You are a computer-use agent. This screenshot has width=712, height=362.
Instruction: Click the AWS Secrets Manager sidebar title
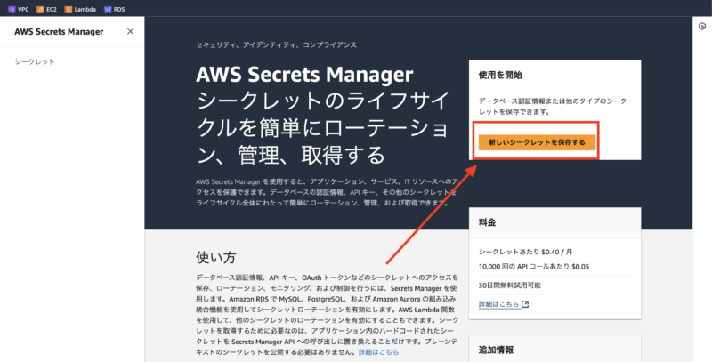pyautogui.click(x=59, y=32)
